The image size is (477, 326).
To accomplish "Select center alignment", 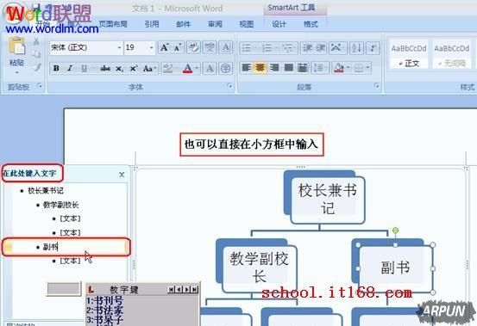I will pos(260,67).
